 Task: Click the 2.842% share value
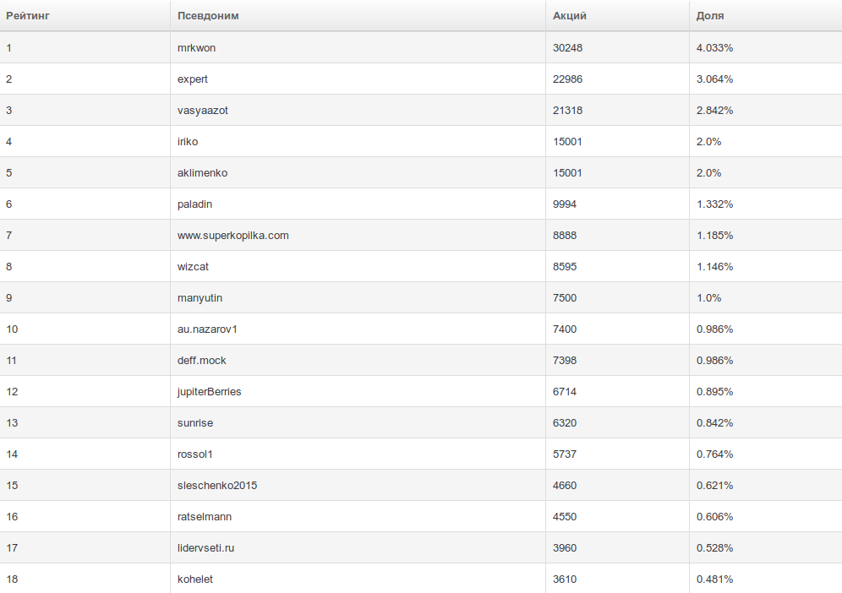(x=714, y=111)
